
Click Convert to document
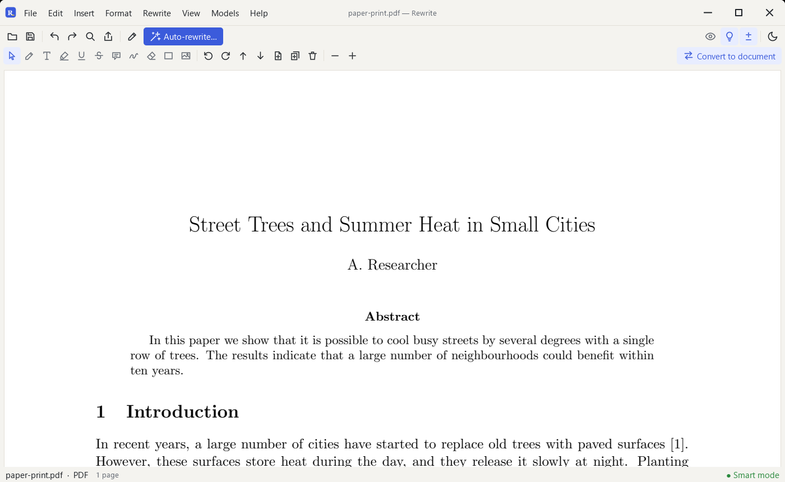pos(729,56)
